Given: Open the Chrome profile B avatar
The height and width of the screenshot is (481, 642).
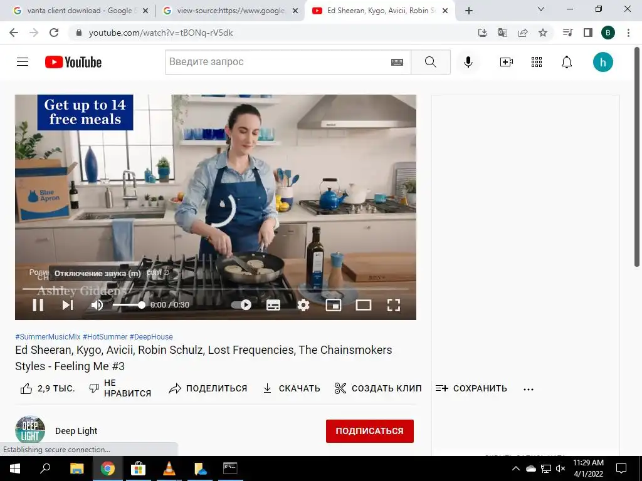Looking at the screenshot, I should coord(608,33).
